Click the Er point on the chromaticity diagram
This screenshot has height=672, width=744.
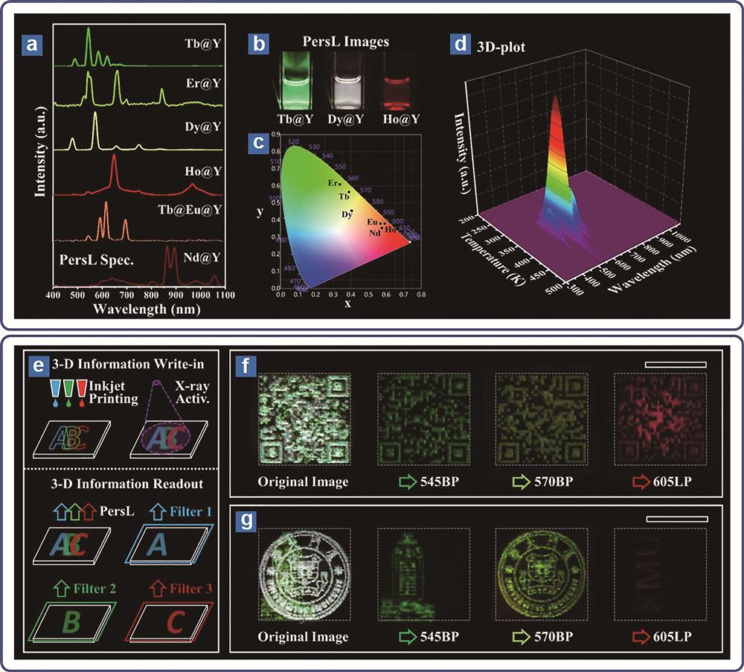click(x=340, y=184)
